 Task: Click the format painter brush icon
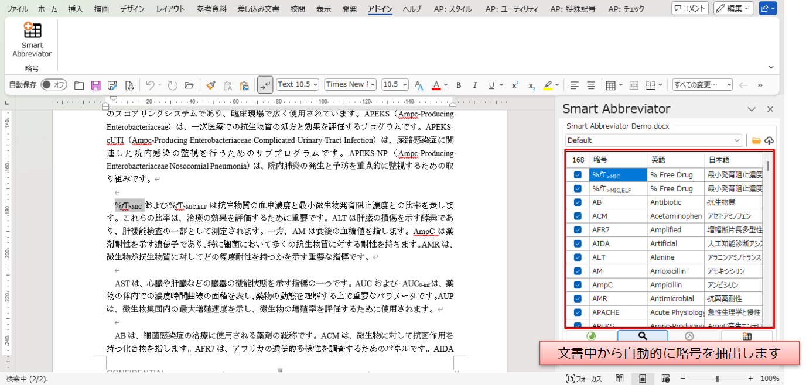pyautogui.click(x=211, y=85)
